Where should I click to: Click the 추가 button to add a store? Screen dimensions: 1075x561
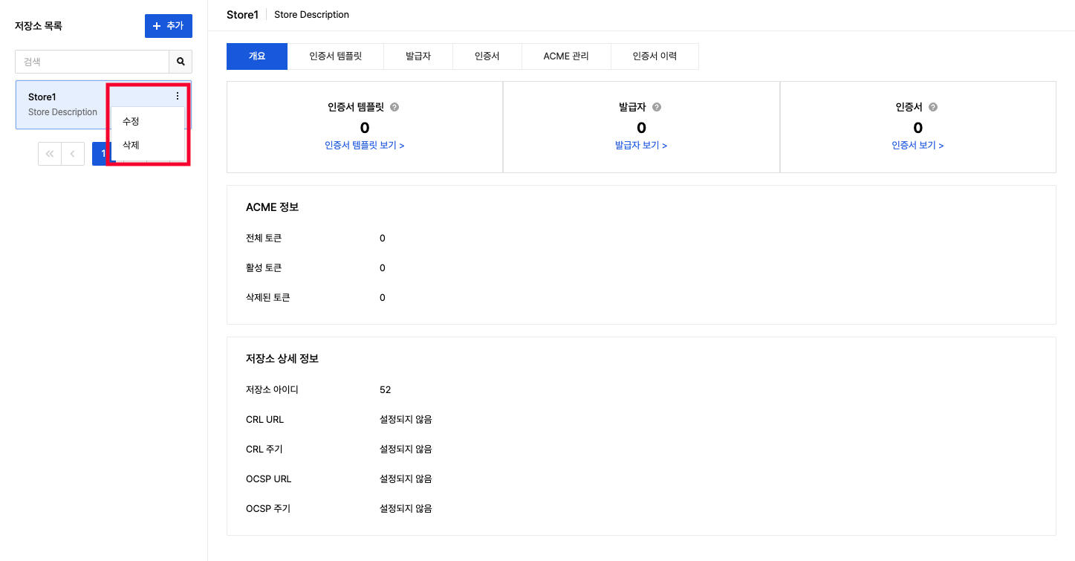pyautogui.click(x=168, y=26)
